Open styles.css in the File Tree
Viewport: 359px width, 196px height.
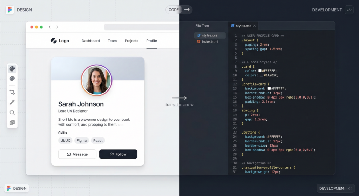210,35
